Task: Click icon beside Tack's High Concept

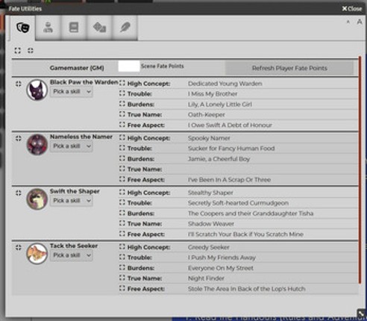Action: (x=122, y=246)
